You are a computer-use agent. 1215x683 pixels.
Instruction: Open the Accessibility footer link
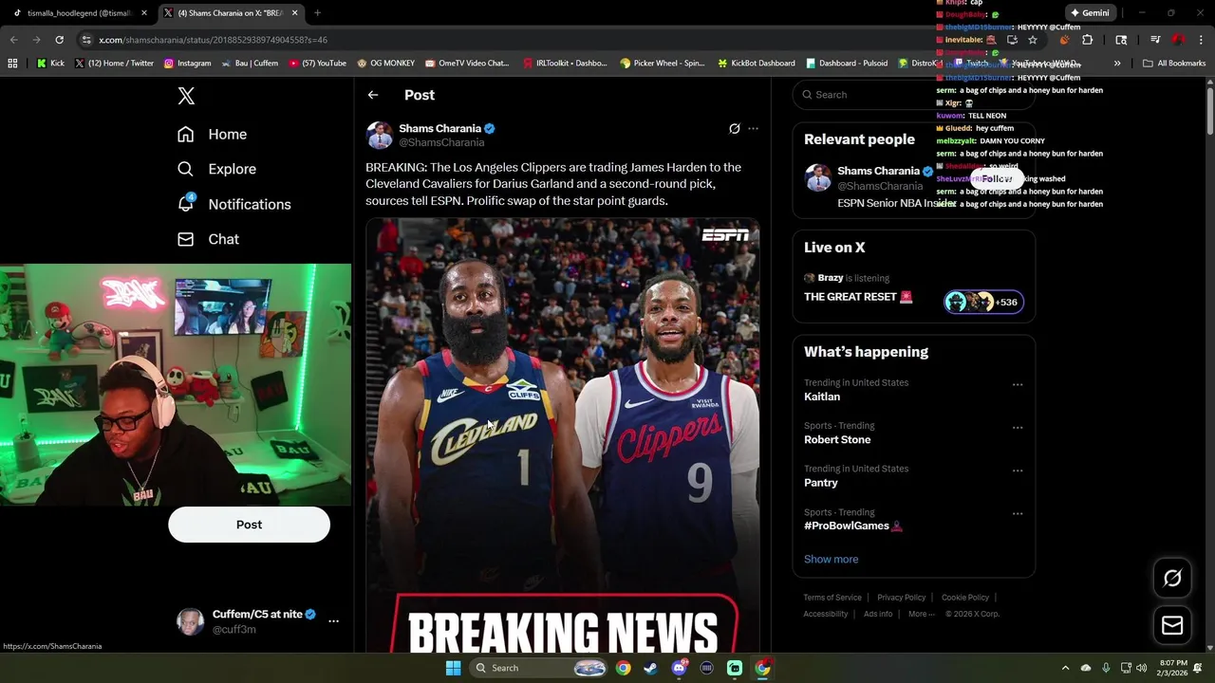826,614
